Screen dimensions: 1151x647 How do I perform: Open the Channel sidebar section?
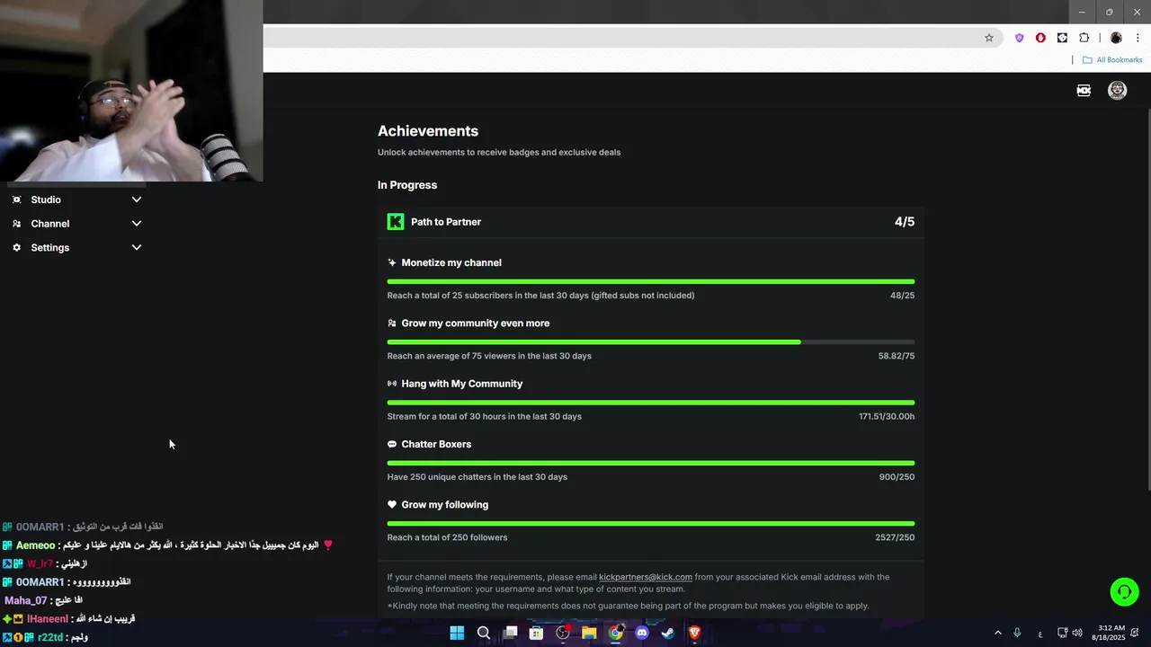[76, 224]
